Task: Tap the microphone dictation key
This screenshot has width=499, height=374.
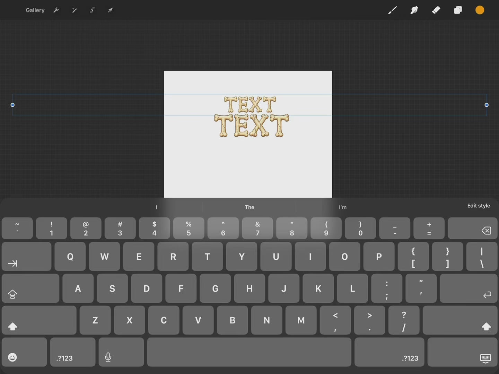Action: pyautogui.click(x=121, y=352)
